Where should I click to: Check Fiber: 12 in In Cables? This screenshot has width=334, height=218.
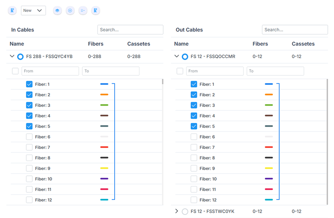coord(29,200)
